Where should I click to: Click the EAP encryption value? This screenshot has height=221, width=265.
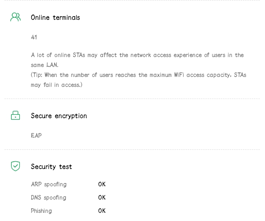[36, 136]
